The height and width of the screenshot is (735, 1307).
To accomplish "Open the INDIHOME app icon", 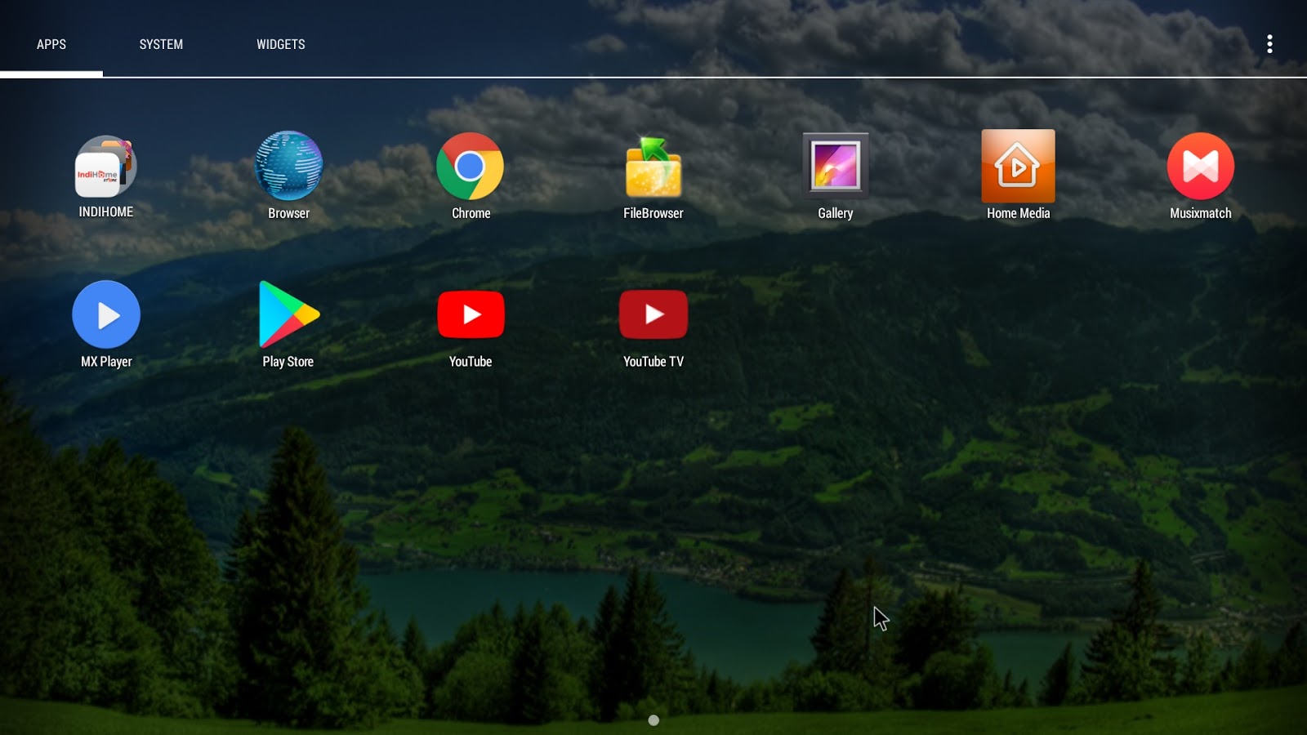I will pyautogui.click(x=106, y=167).
